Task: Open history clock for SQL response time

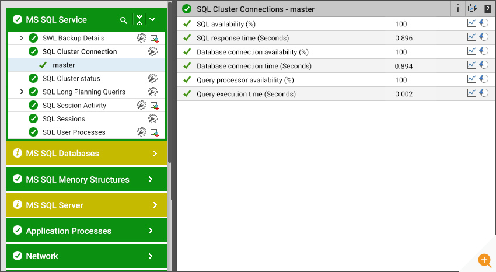Action: click(x=484, y=37)
